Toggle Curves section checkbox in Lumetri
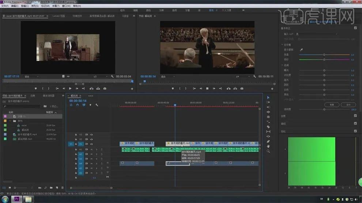 click(x=355, y=123)
